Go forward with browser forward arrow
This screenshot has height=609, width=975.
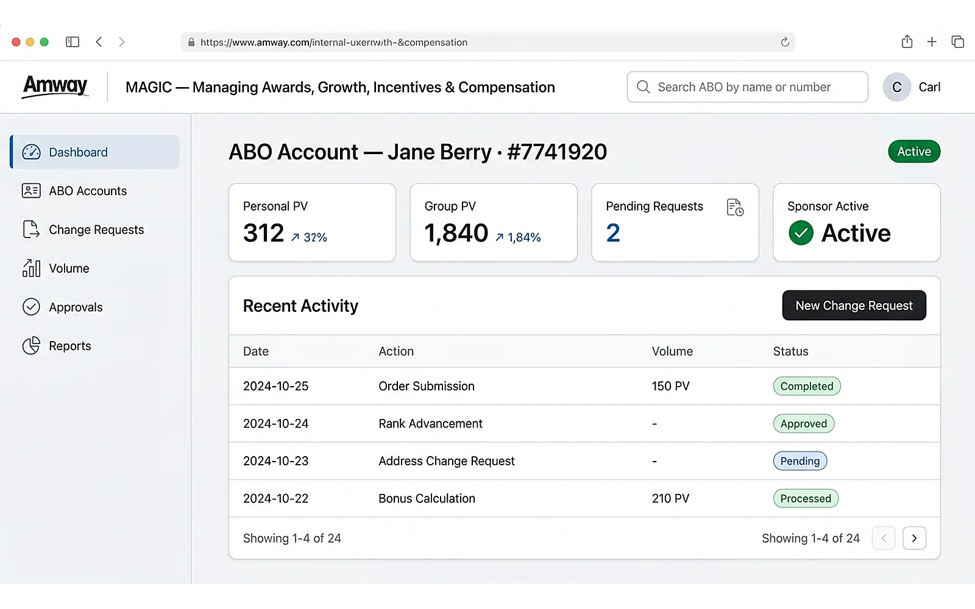(121, 42)
